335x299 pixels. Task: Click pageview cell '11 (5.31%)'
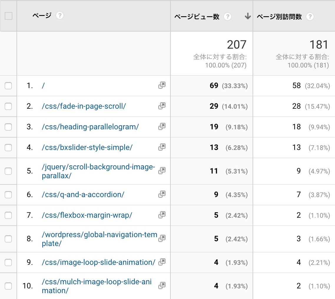click(229, 171)
